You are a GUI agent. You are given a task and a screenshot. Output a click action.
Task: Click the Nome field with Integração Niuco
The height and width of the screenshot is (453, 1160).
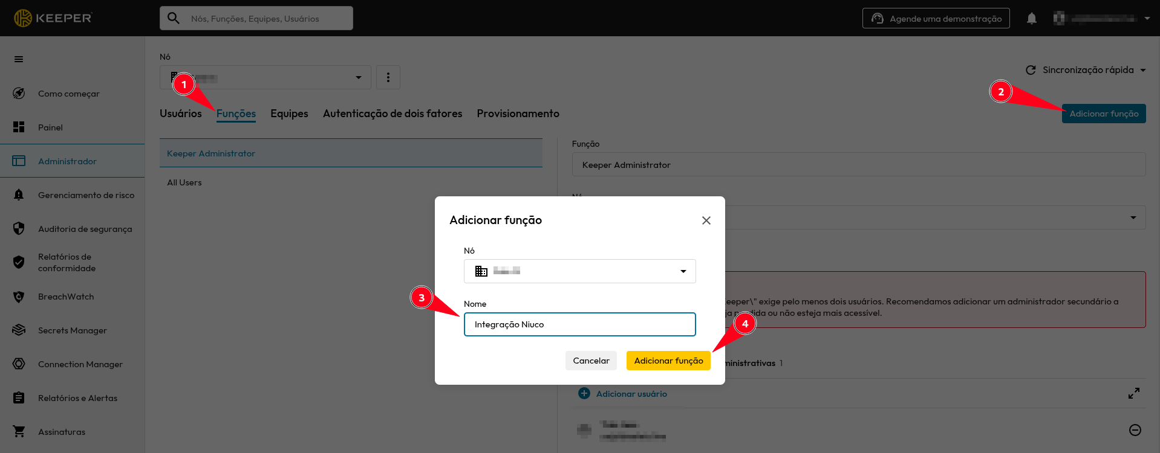click(580, 324)
